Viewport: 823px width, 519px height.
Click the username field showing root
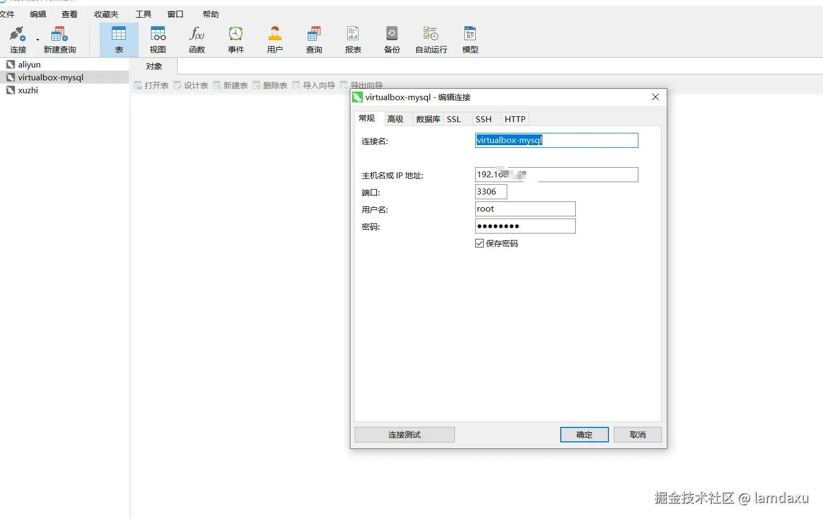click(525, 209)
